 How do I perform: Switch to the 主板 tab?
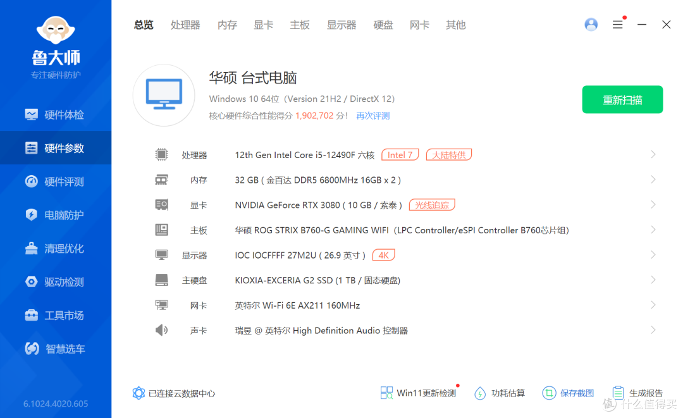click(x=300, y=25)
